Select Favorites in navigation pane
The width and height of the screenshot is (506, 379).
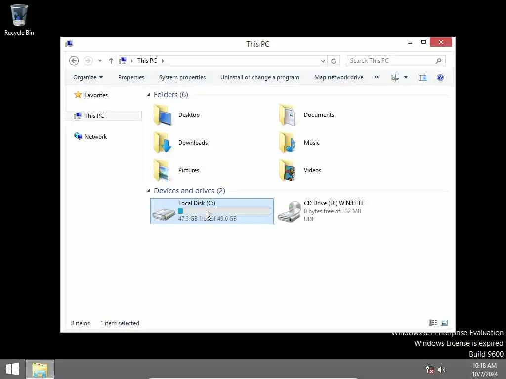(x=96, y=95)
